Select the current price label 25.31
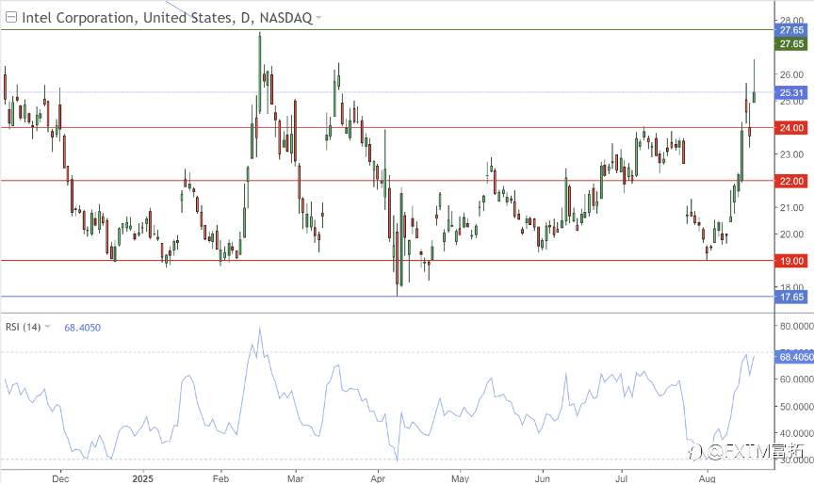This screenshot has width=814, height=484. [791, 93]
